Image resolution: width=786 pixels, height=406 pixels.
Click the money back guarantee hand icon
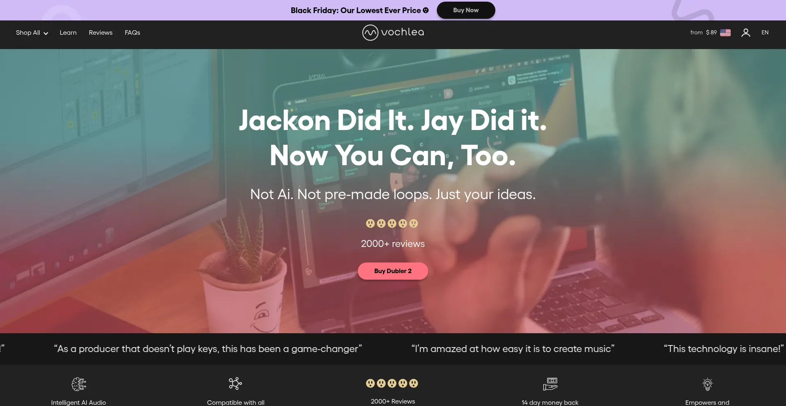550,384
